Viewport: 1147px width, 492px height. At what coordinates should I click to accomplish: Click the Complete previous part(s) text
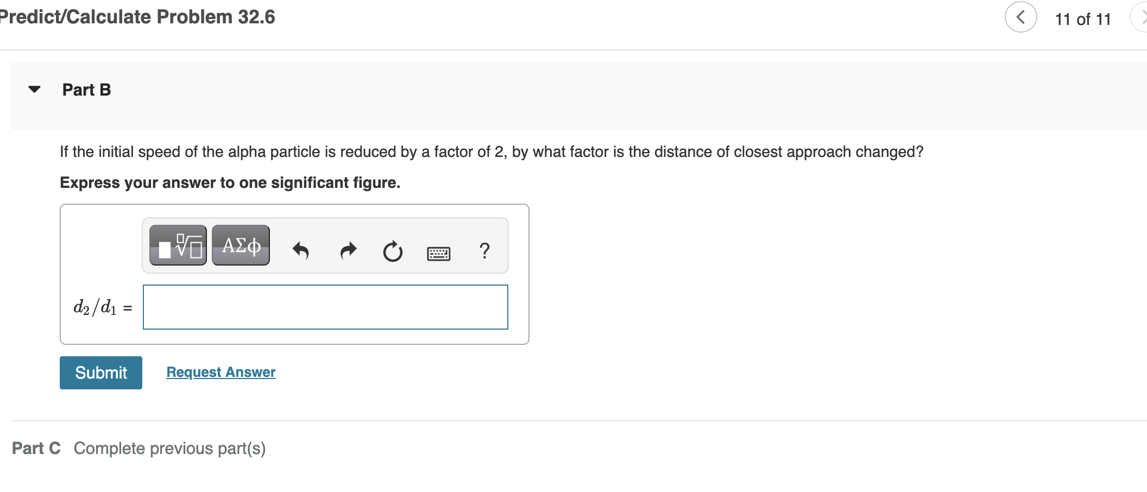(169, 448)
